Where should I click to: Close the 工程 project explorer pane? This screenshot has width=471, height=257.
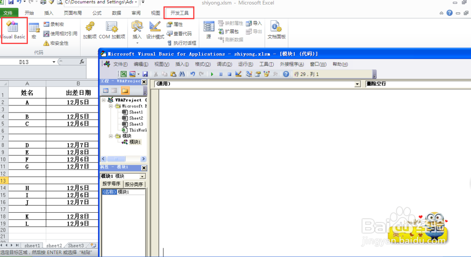pos(144,81)
